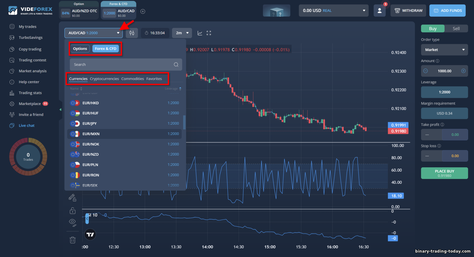
Task: Click the ADD FUNDS button
Action: coord(447,10)
